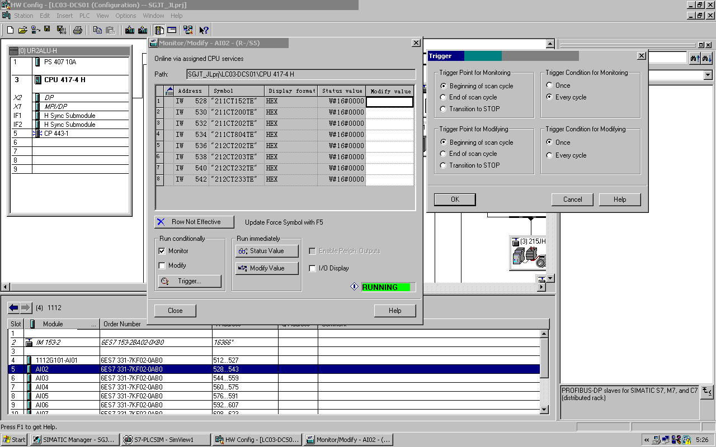The width and height of the screenshot is (716, 447).
Task: Click the forward arrow icon above module table
Action: pos(26,308)
